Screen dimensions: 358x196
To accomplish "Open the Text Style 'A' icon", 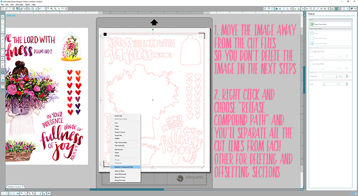I will click(x=303, y=9).
